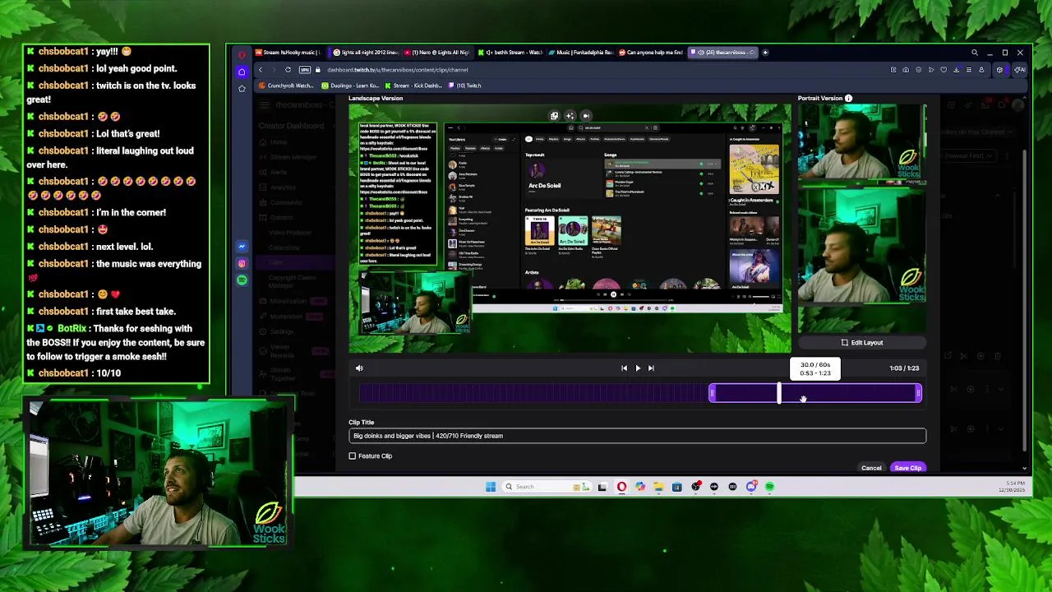Open Opera sidebar bookmarks star icon
Viewport: 1052px width, 592px height.
pyautogui.click(x=242, y=88)
